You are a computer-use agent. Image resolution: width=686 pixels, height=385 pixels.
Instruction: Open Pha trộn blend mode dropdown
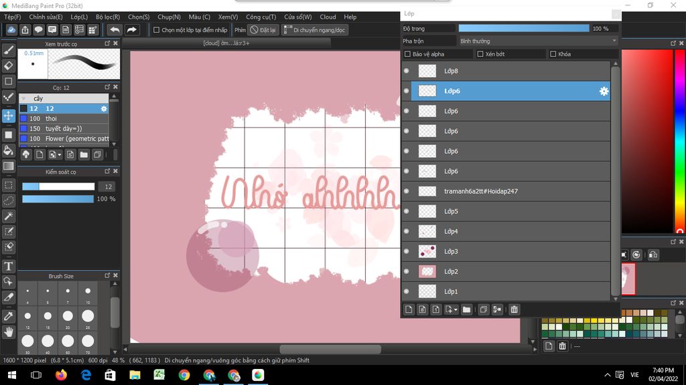point(538,41)
